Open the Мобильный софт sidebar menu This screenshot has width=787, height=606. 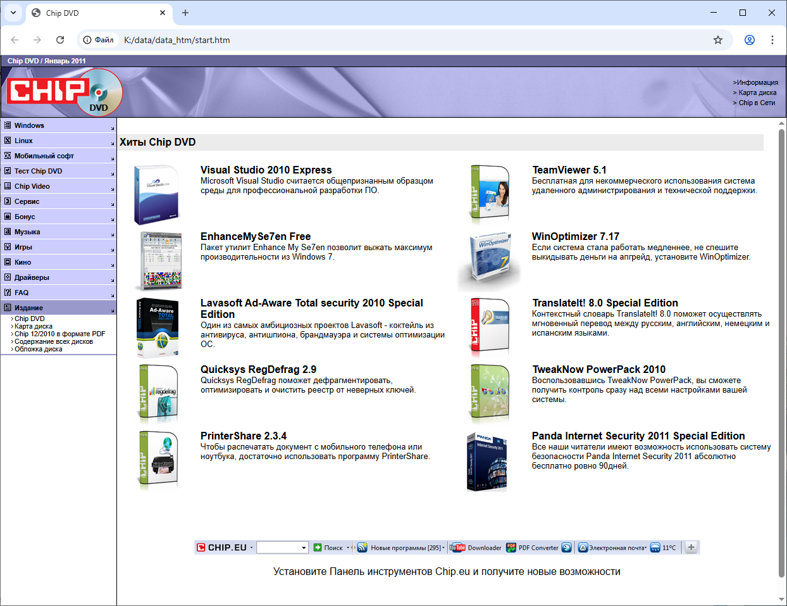pos(58,156)
